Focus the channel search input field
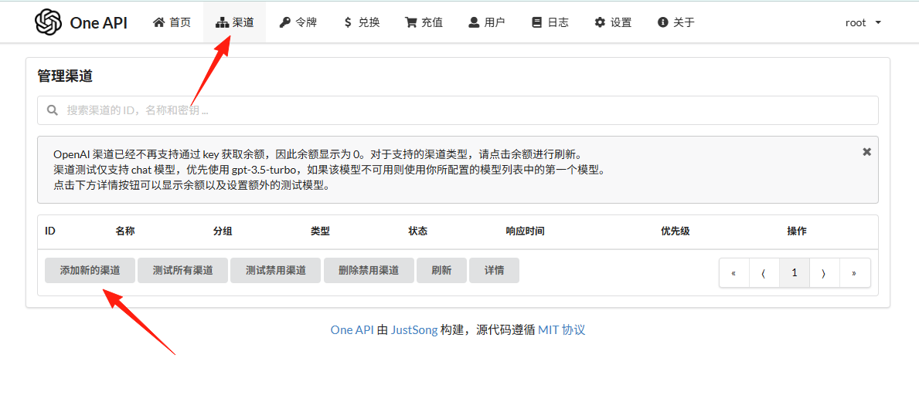 [x=458, y=110]
